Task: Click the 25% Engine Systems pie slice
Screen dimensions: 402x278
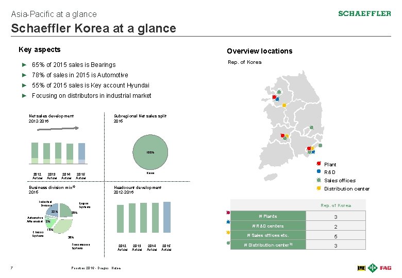Action: click(65, 211)
